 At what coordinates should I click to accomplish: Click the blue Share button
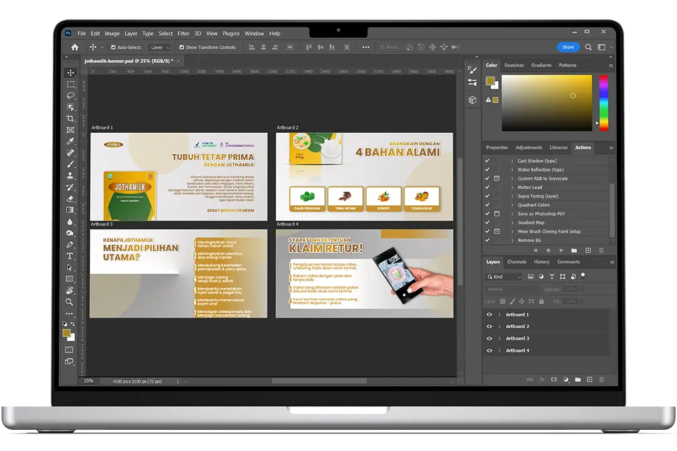coord(568,47)
